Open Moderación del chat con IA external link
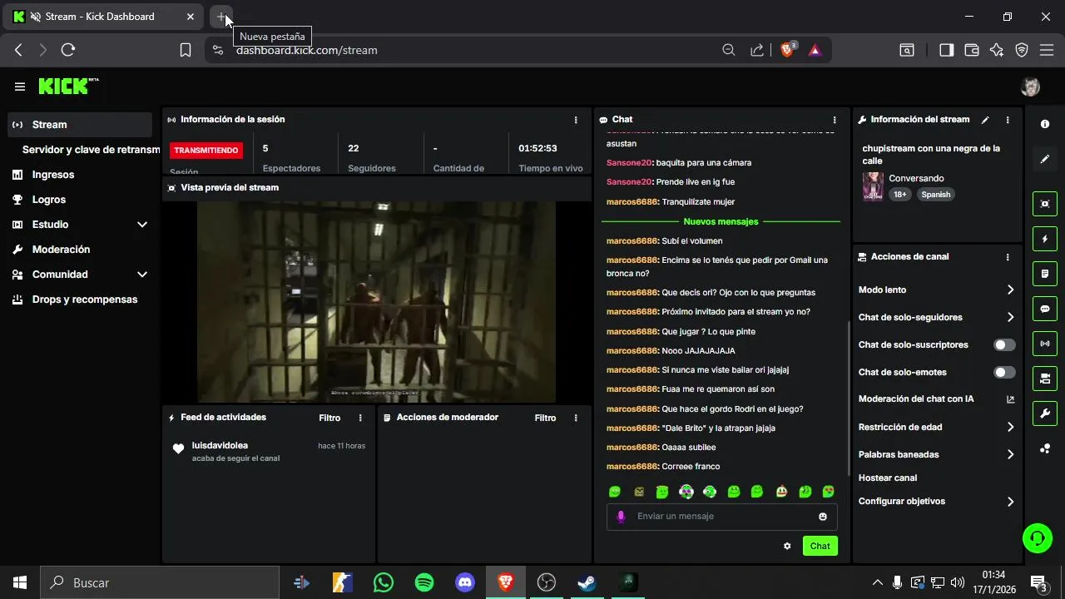 pyautogui.click(x=1011, y=399)
